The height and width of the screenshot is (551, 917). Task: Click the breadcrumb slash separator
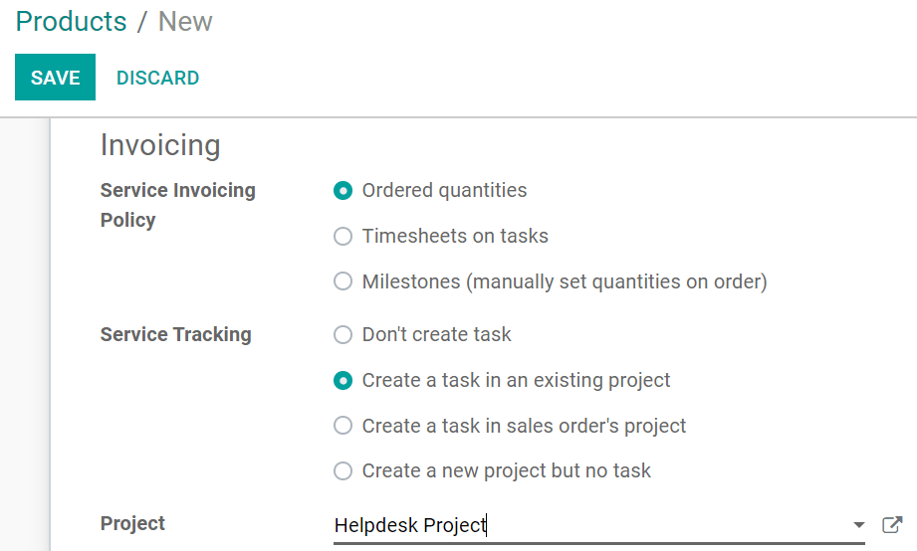click(141, 22)
